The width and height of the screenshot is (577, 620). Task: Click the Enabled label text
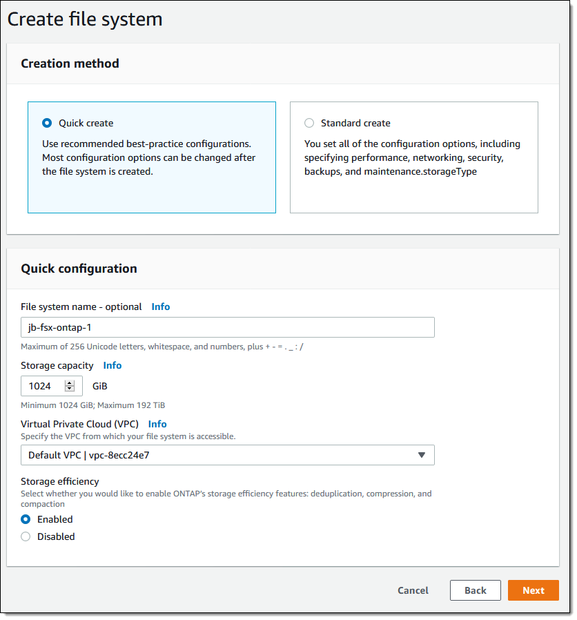55,519
